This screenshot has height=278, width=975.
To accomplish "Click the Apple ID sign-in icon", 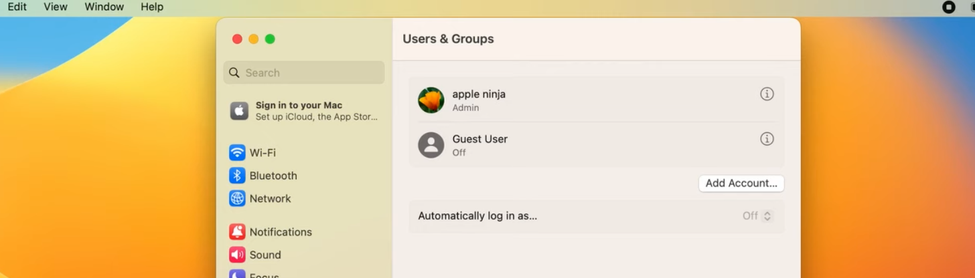I will (239, 111).
